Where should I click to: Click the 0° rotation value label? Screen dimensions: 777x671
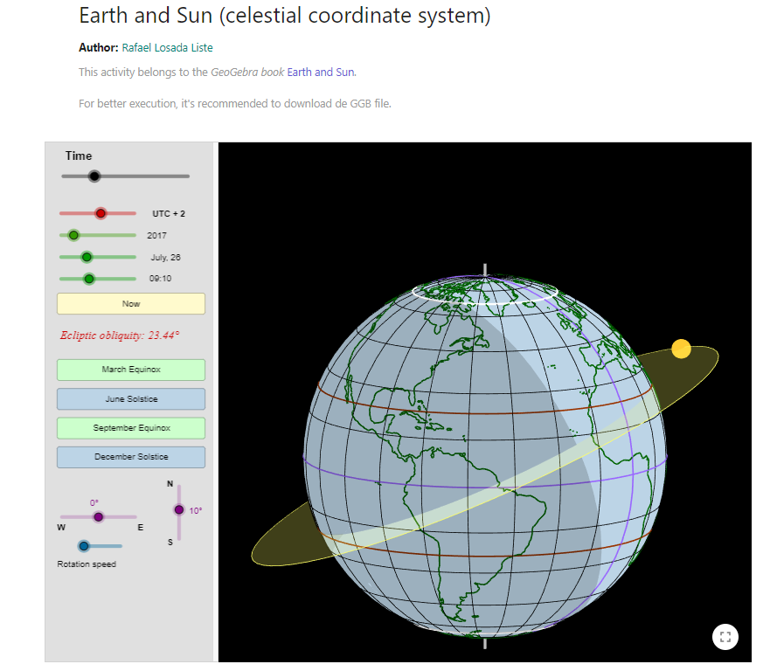coord(94,503)
